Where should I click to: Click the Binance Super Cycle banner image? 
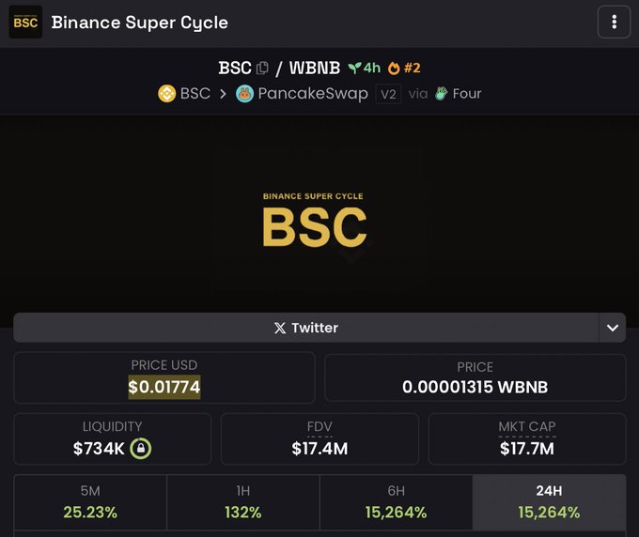pyautogui.click(x=314, y=222)
